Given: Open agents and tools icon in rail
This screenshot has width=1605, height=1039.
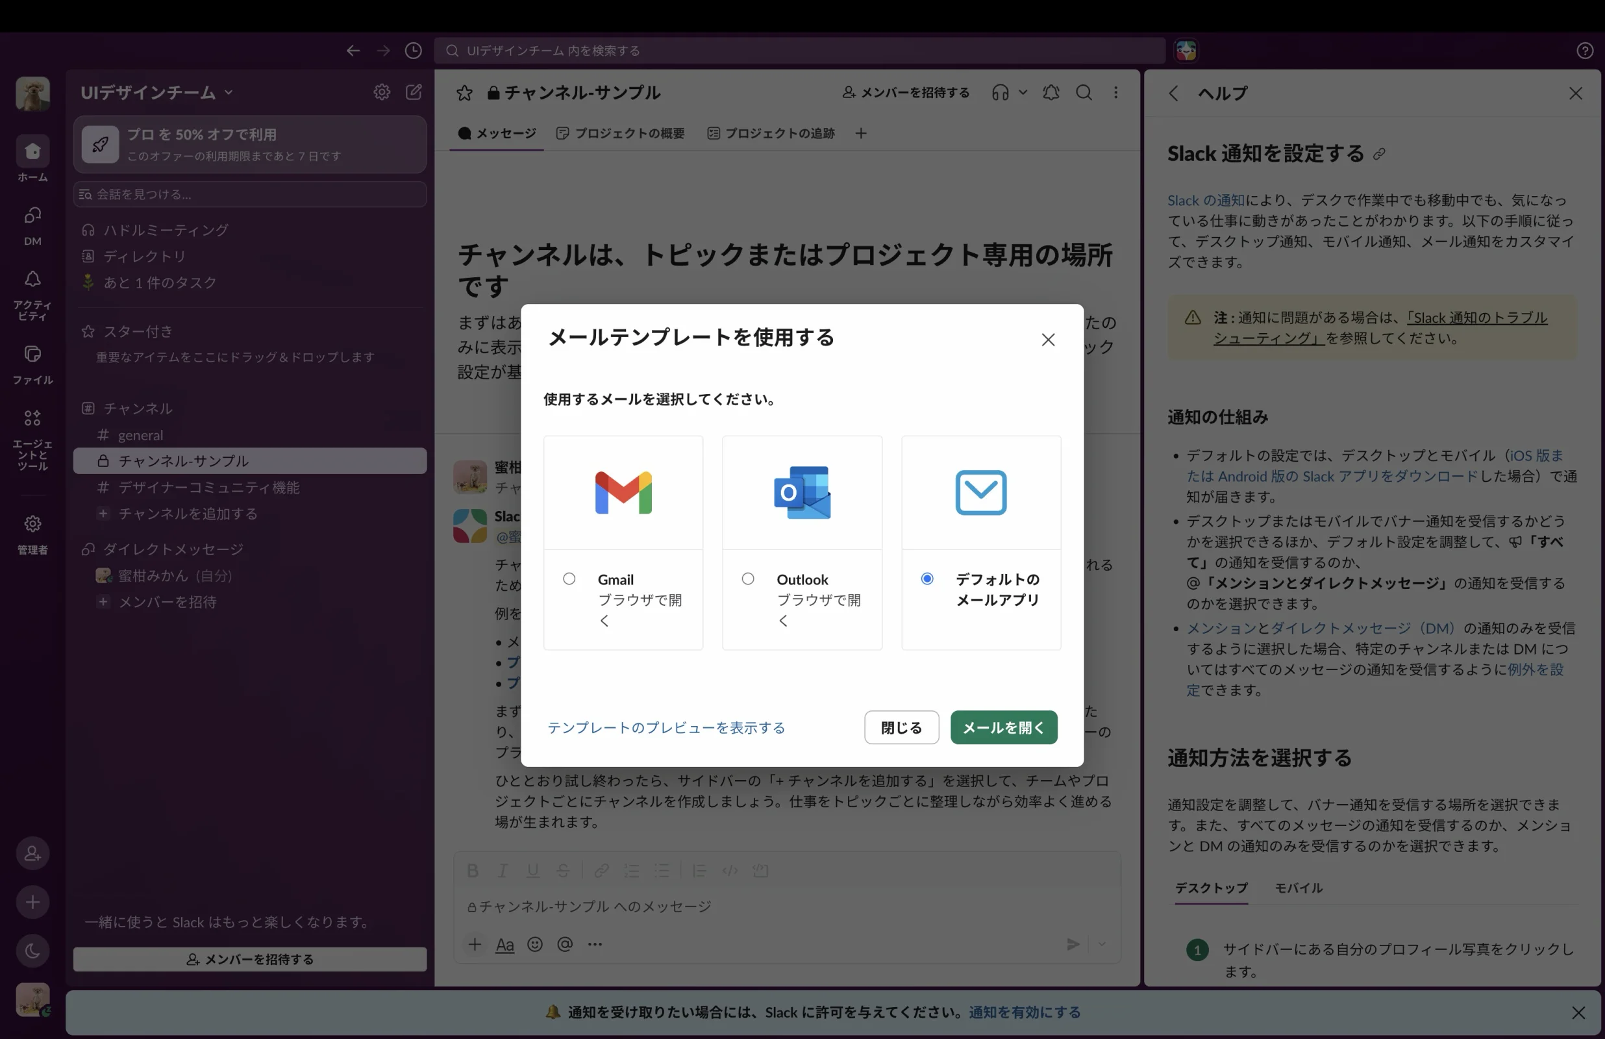Looking at the screenshot, I should 32,418.
